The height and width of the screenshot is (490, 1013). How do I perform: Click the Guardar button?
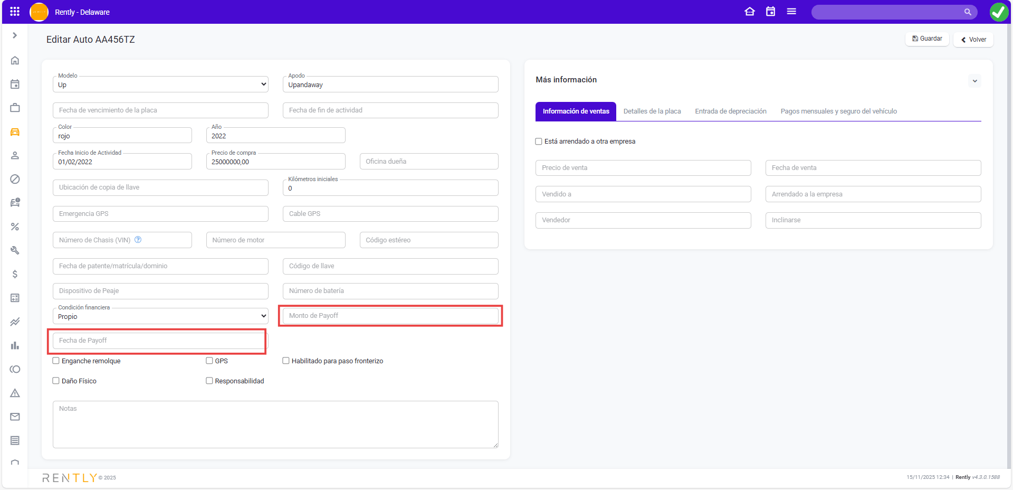tap(927, 39)
